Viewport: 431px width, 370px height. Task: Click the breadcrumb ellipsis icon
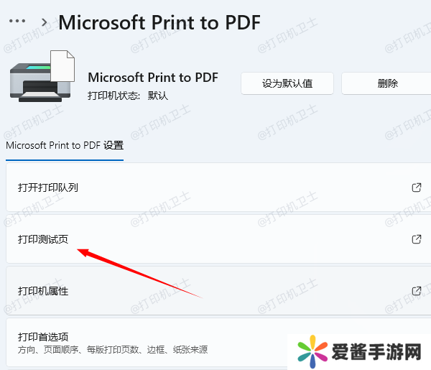coord(17,21)
